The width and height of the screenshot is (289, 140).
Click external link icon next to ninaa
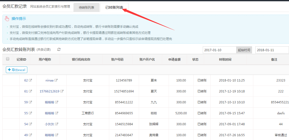(x=56, y=80)
